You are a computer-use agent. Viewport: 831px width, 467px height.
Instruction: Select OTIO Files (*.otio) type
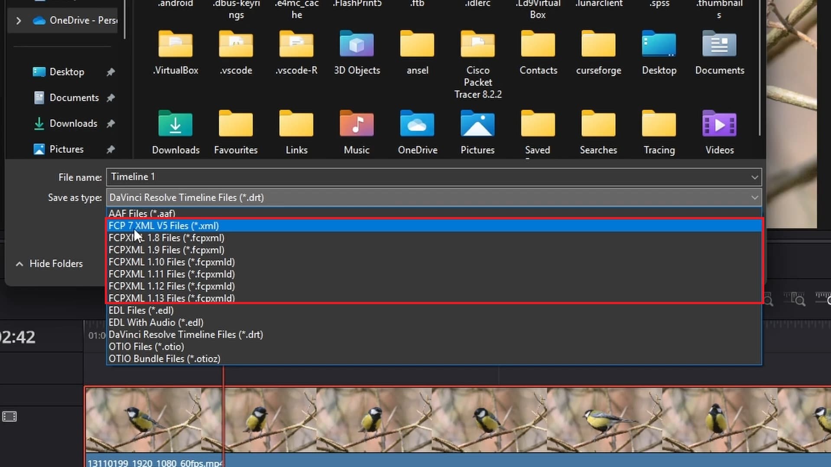pos(434,347)
